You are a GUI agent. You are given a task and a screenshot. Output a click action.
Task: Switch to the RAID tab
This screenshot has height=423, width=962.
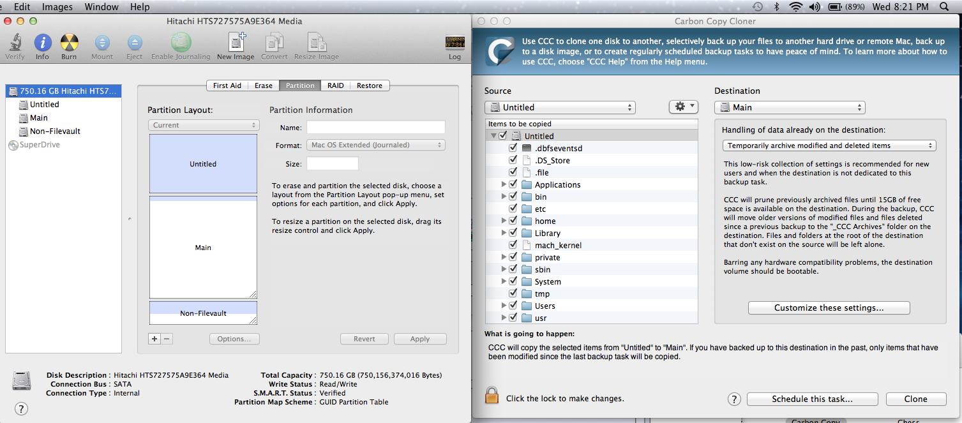[x=336, y=85]
